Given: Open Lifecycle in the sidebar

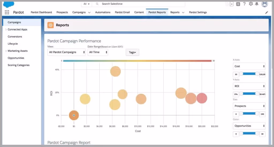Looking at the screenshot, I should tap(13, 44).
